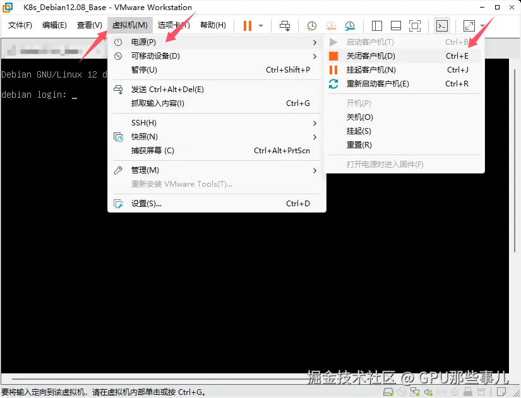Click the hard disk status icon
The width and height of the screenshot is (521, 398).
click(386, 391)
